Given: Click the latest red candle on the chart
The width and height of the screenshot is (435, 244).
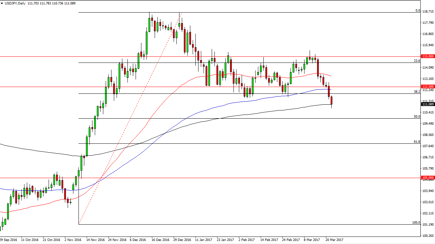Looking at the screenshot, I should [x=331, y=101].
